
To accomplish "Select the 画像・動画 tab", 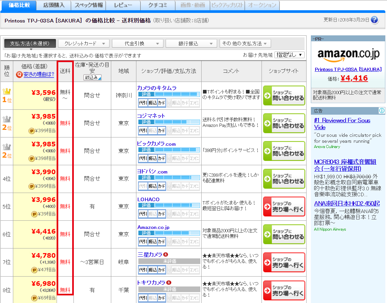I will [193, 5].
